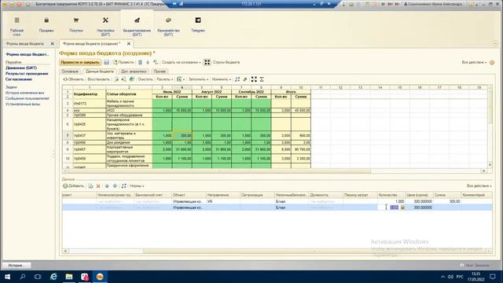The height and width of the screenshot is (283, 503).
Task: Open the Продажи section
Action: [x=46, y=25]
